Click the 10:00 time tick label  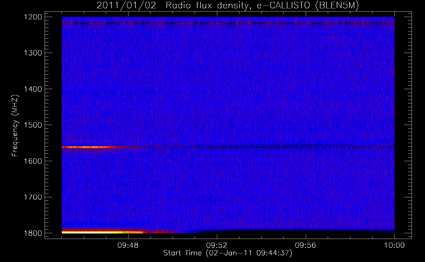click(x=394, y=245)
